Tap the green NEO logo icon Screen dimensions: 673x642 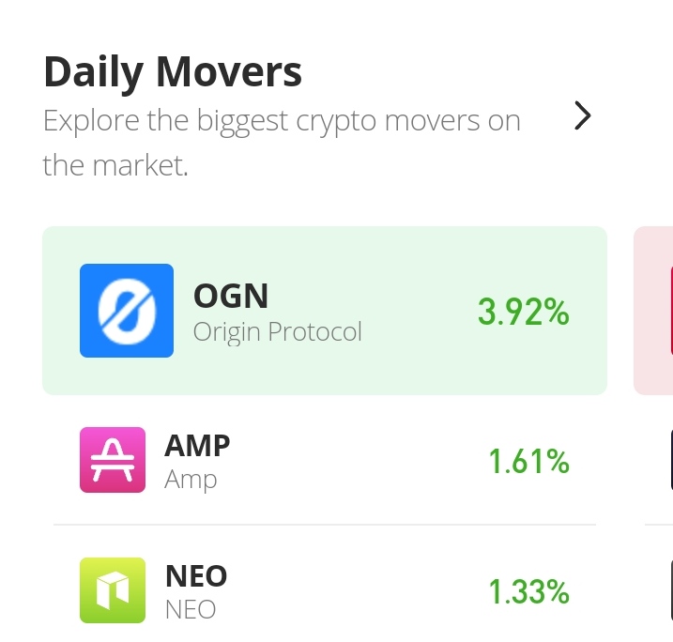pos(113,590)
